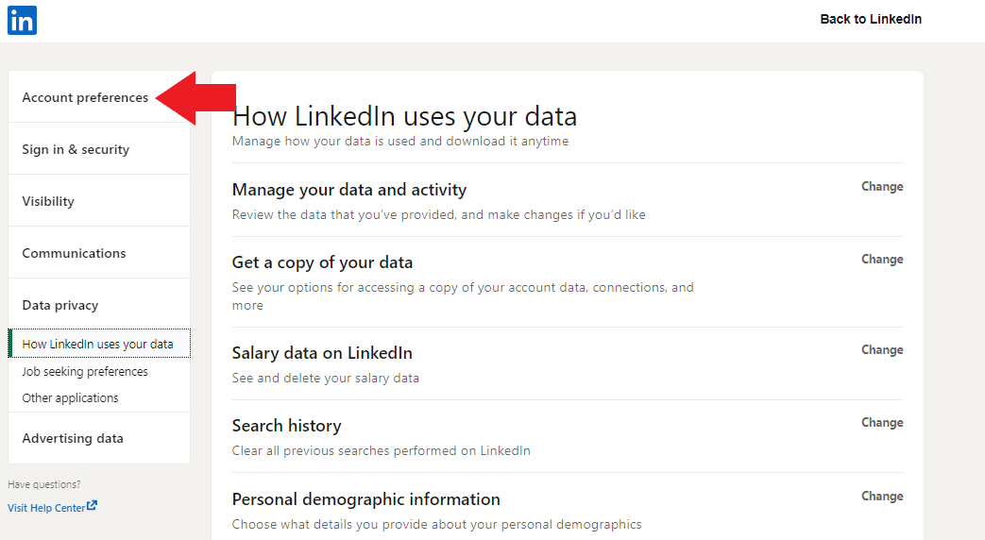
Task: Open Advertising data section
Action: tap(73, 438)
